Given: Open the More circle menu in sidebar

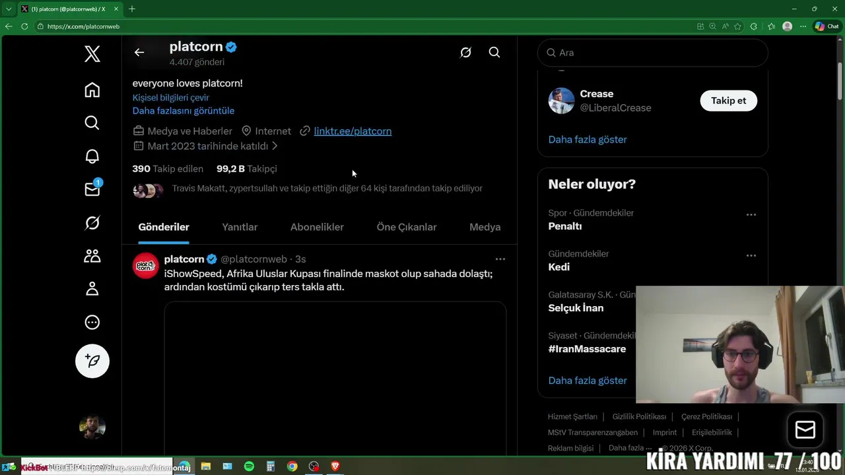Looking at the screenshot, I should point(92,323).
